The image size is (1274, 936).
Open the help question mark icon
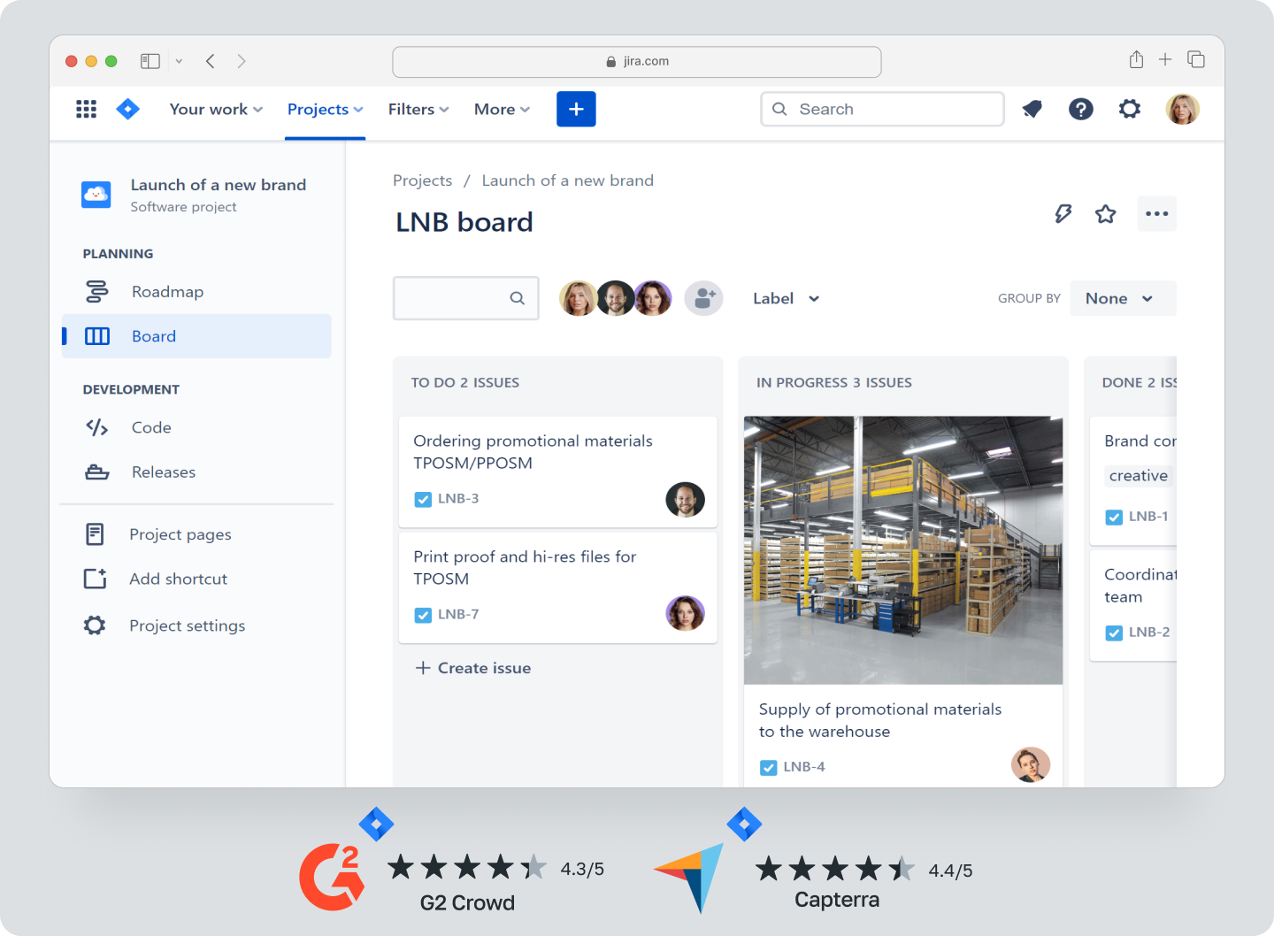point(1080,109)
